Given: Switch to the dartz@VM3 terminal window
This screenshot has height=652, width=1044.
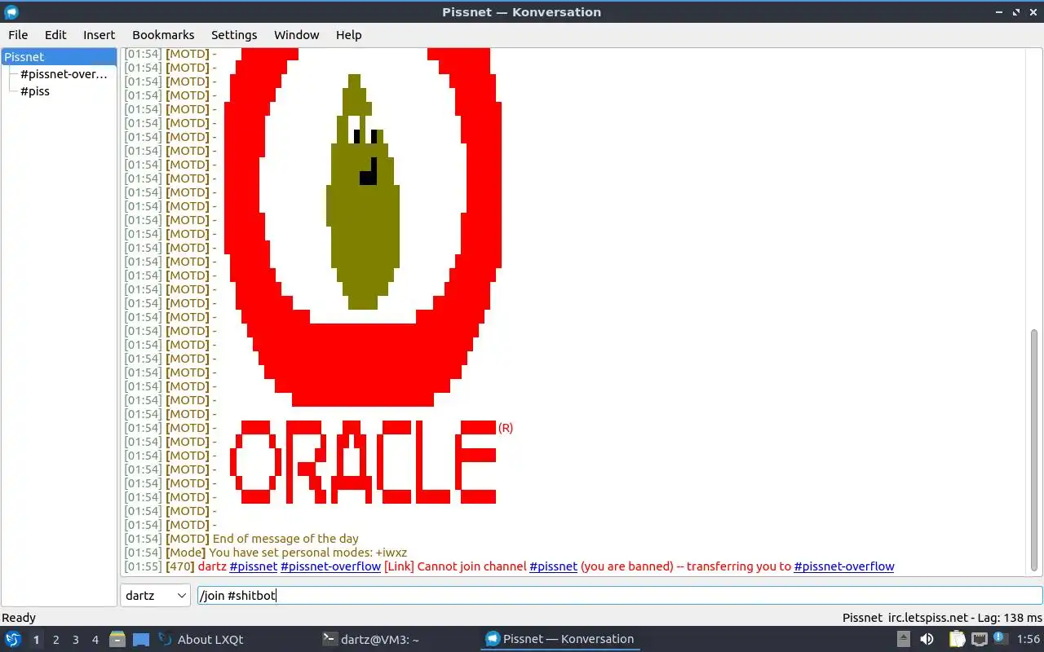Looking at the screenshot, I should (x=370, y=639).
